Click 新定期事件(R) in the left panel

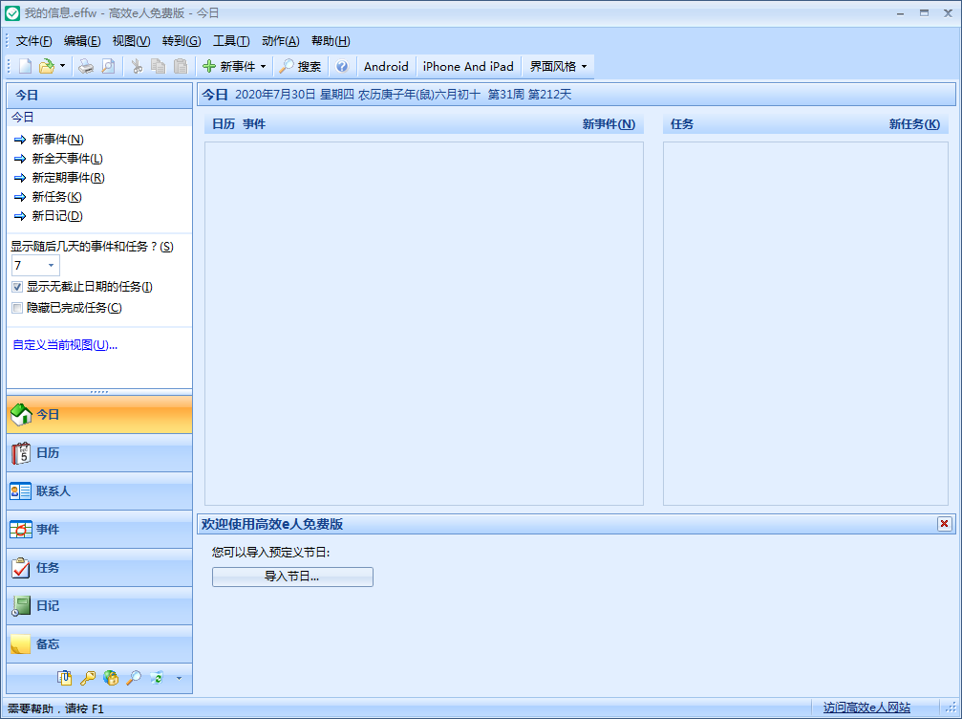68,178
